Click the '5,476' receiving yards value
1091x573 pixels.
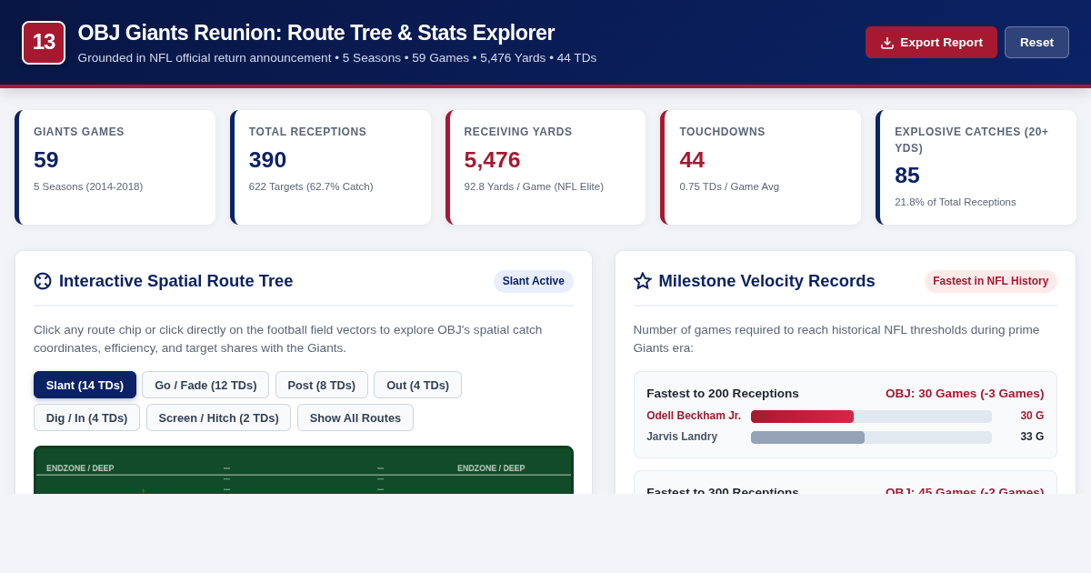coord(492,160)
